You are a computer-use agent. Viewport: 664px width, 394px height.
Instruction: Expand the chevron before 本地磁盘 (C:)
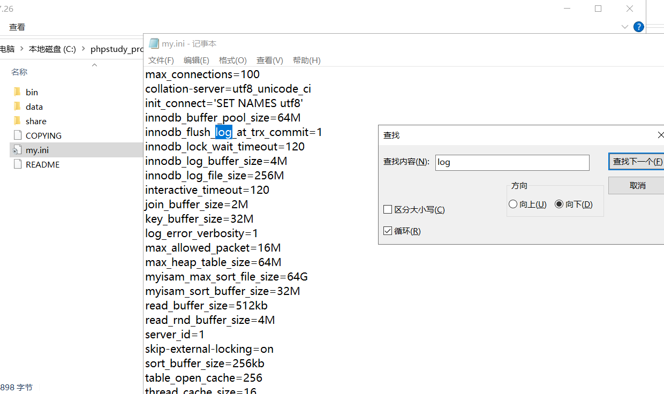pos(22,49)
